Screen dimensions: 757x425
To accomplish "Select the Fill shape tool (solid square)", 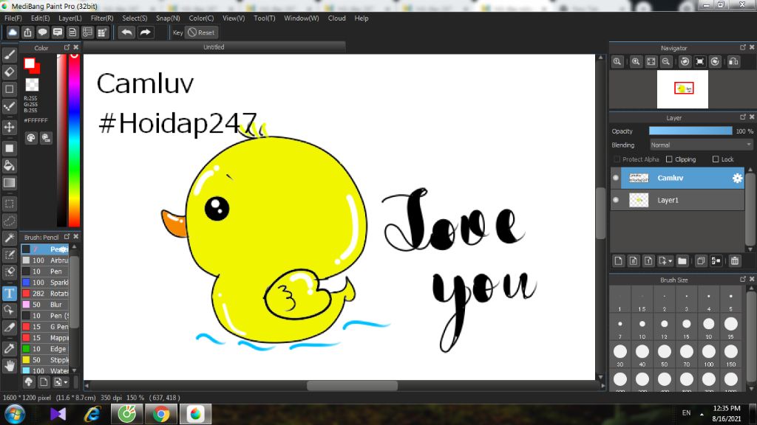I will pos(9,148).
